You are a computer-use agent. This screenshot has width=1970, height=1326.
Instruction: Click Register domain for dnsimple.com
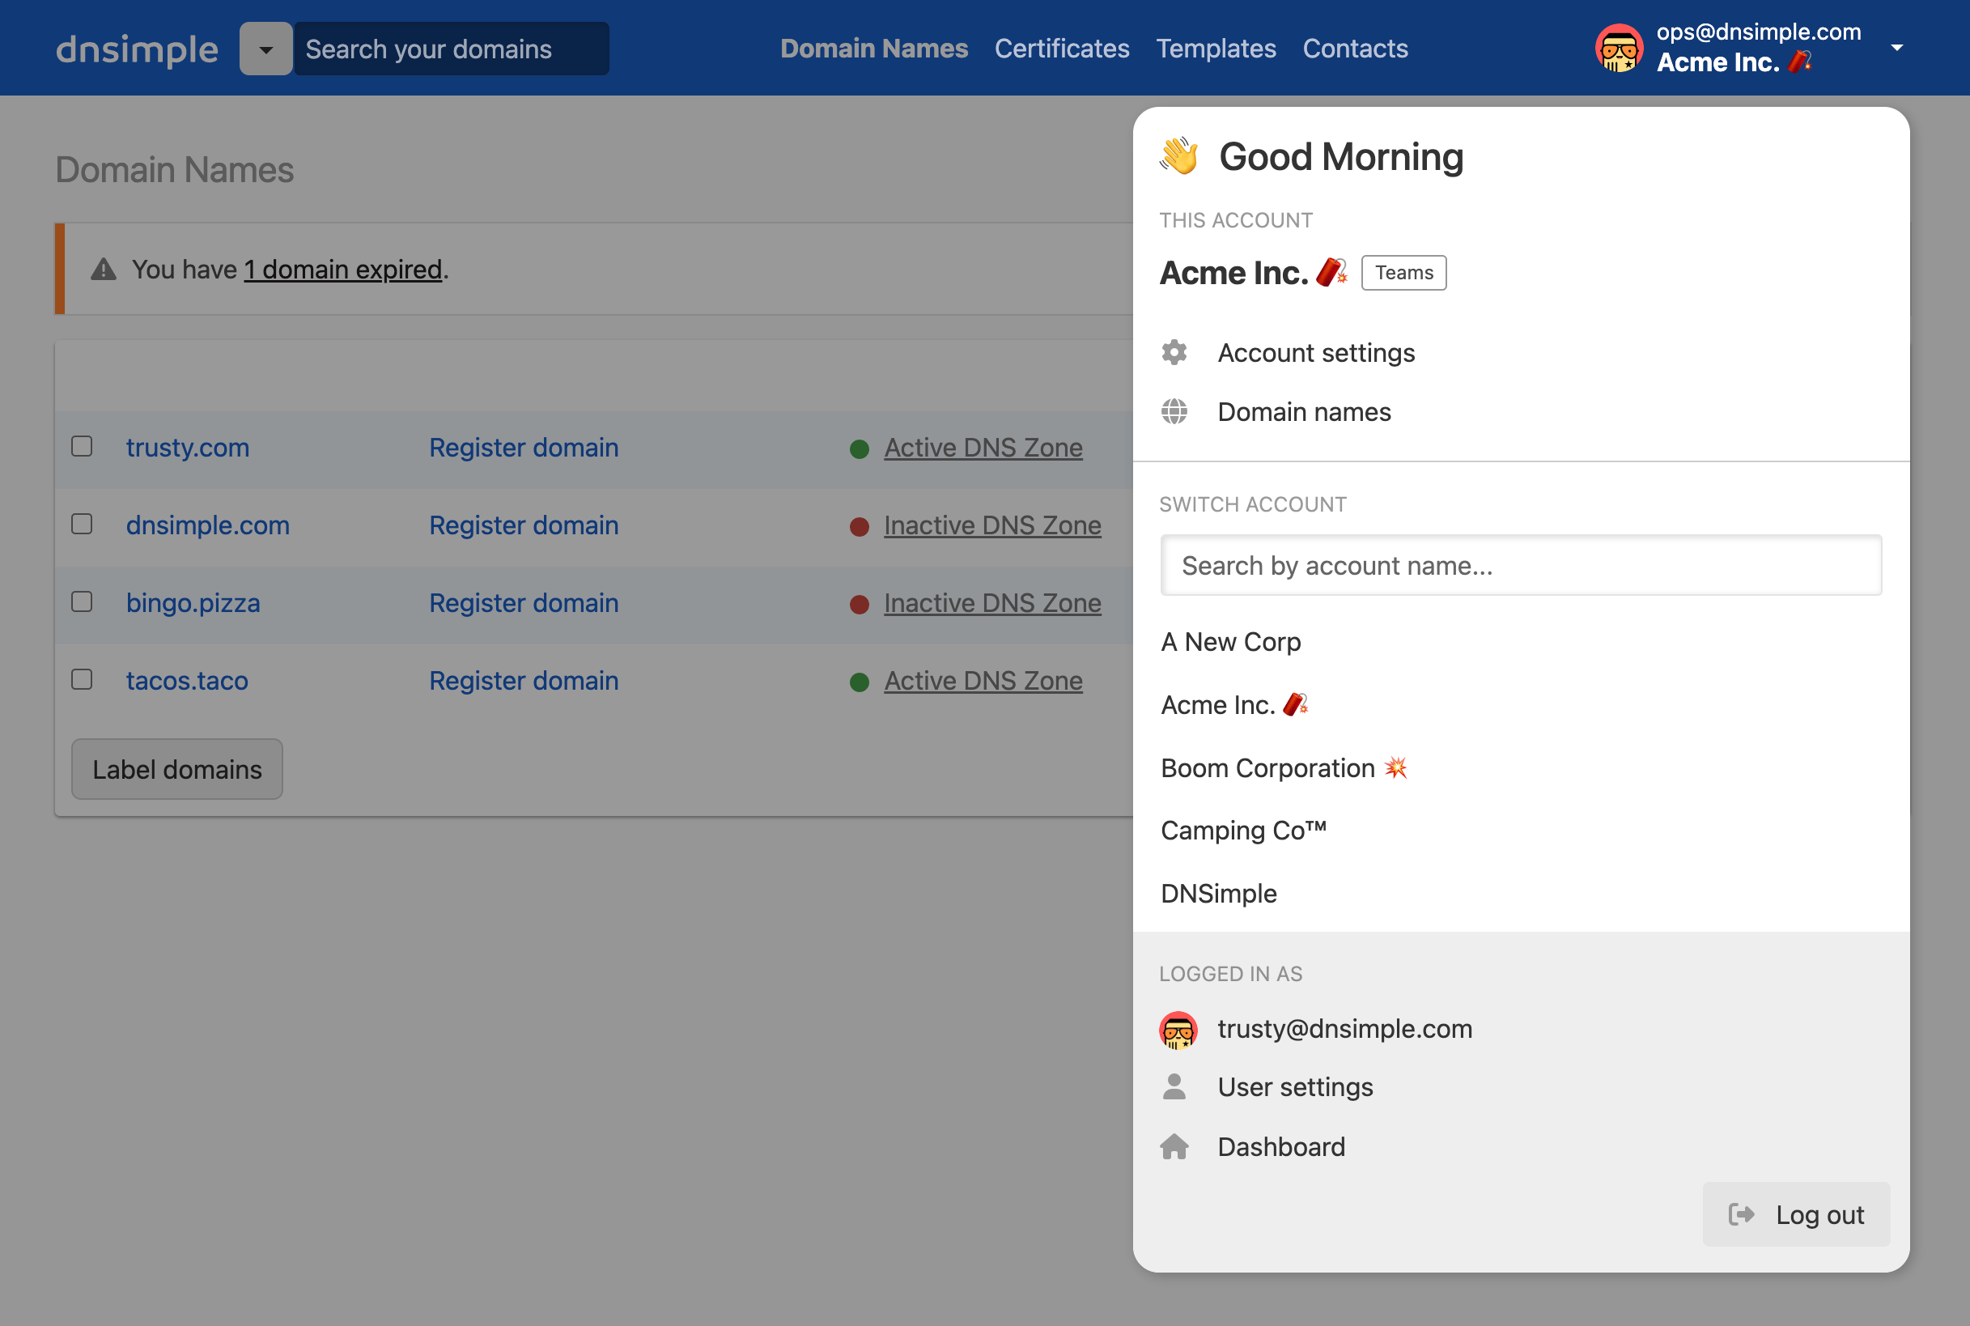[524, 525]
